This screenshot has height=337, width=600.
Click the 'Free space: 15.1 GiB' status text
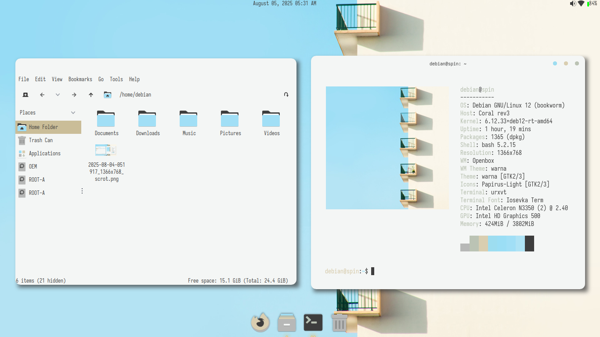pyautogui.click(x=214, y=280)
